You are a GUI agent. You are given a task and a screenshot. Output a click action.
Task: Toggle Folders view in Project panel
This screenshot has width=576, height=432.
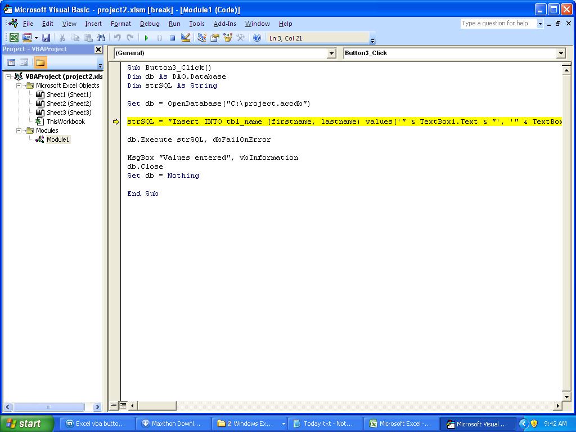coord(40,62)
